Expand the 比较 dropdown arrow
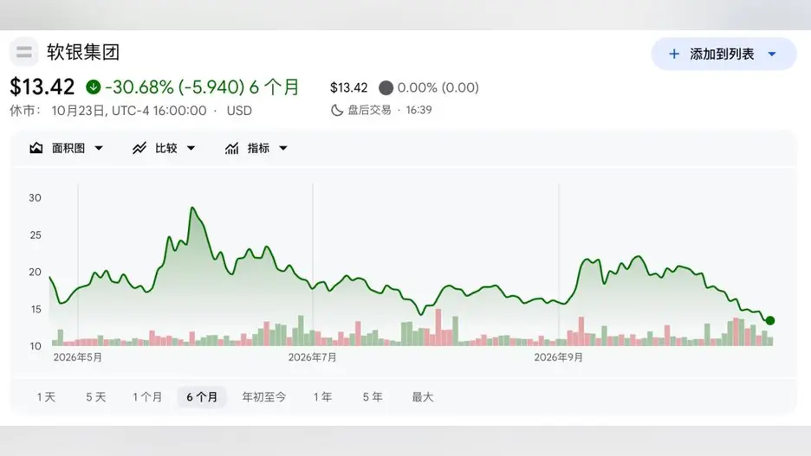Viewport: 811px width, 456px height. pos(191,148)
